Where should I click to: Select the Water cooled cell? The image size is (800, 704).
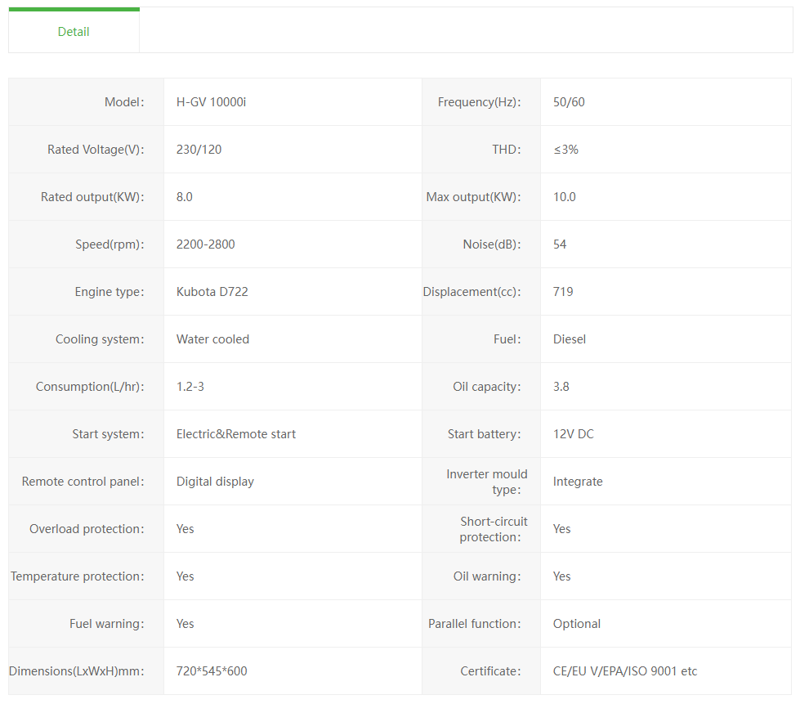point(212,339)
